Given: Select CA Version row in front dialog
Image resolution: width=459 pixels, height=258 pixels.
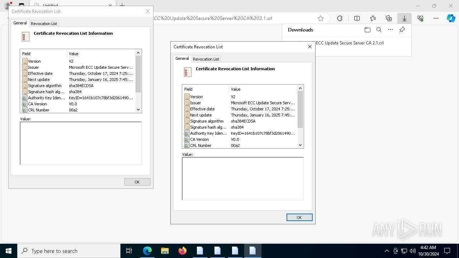Looking at the screenshot, I should [240, 139].
